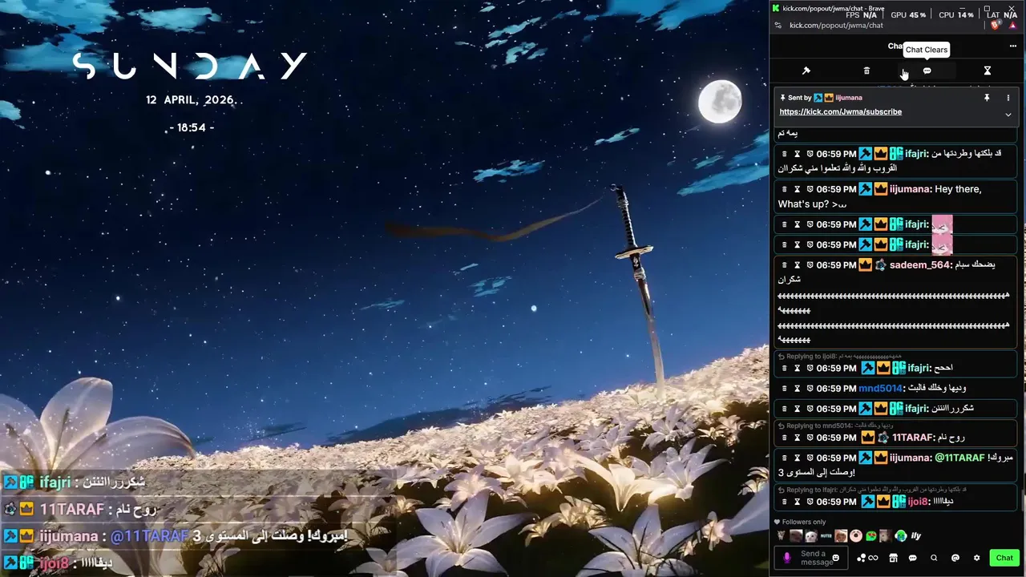The image size is (1026, 577).
Task: Open chat settings gear icon
Action: tap(976, 558)
